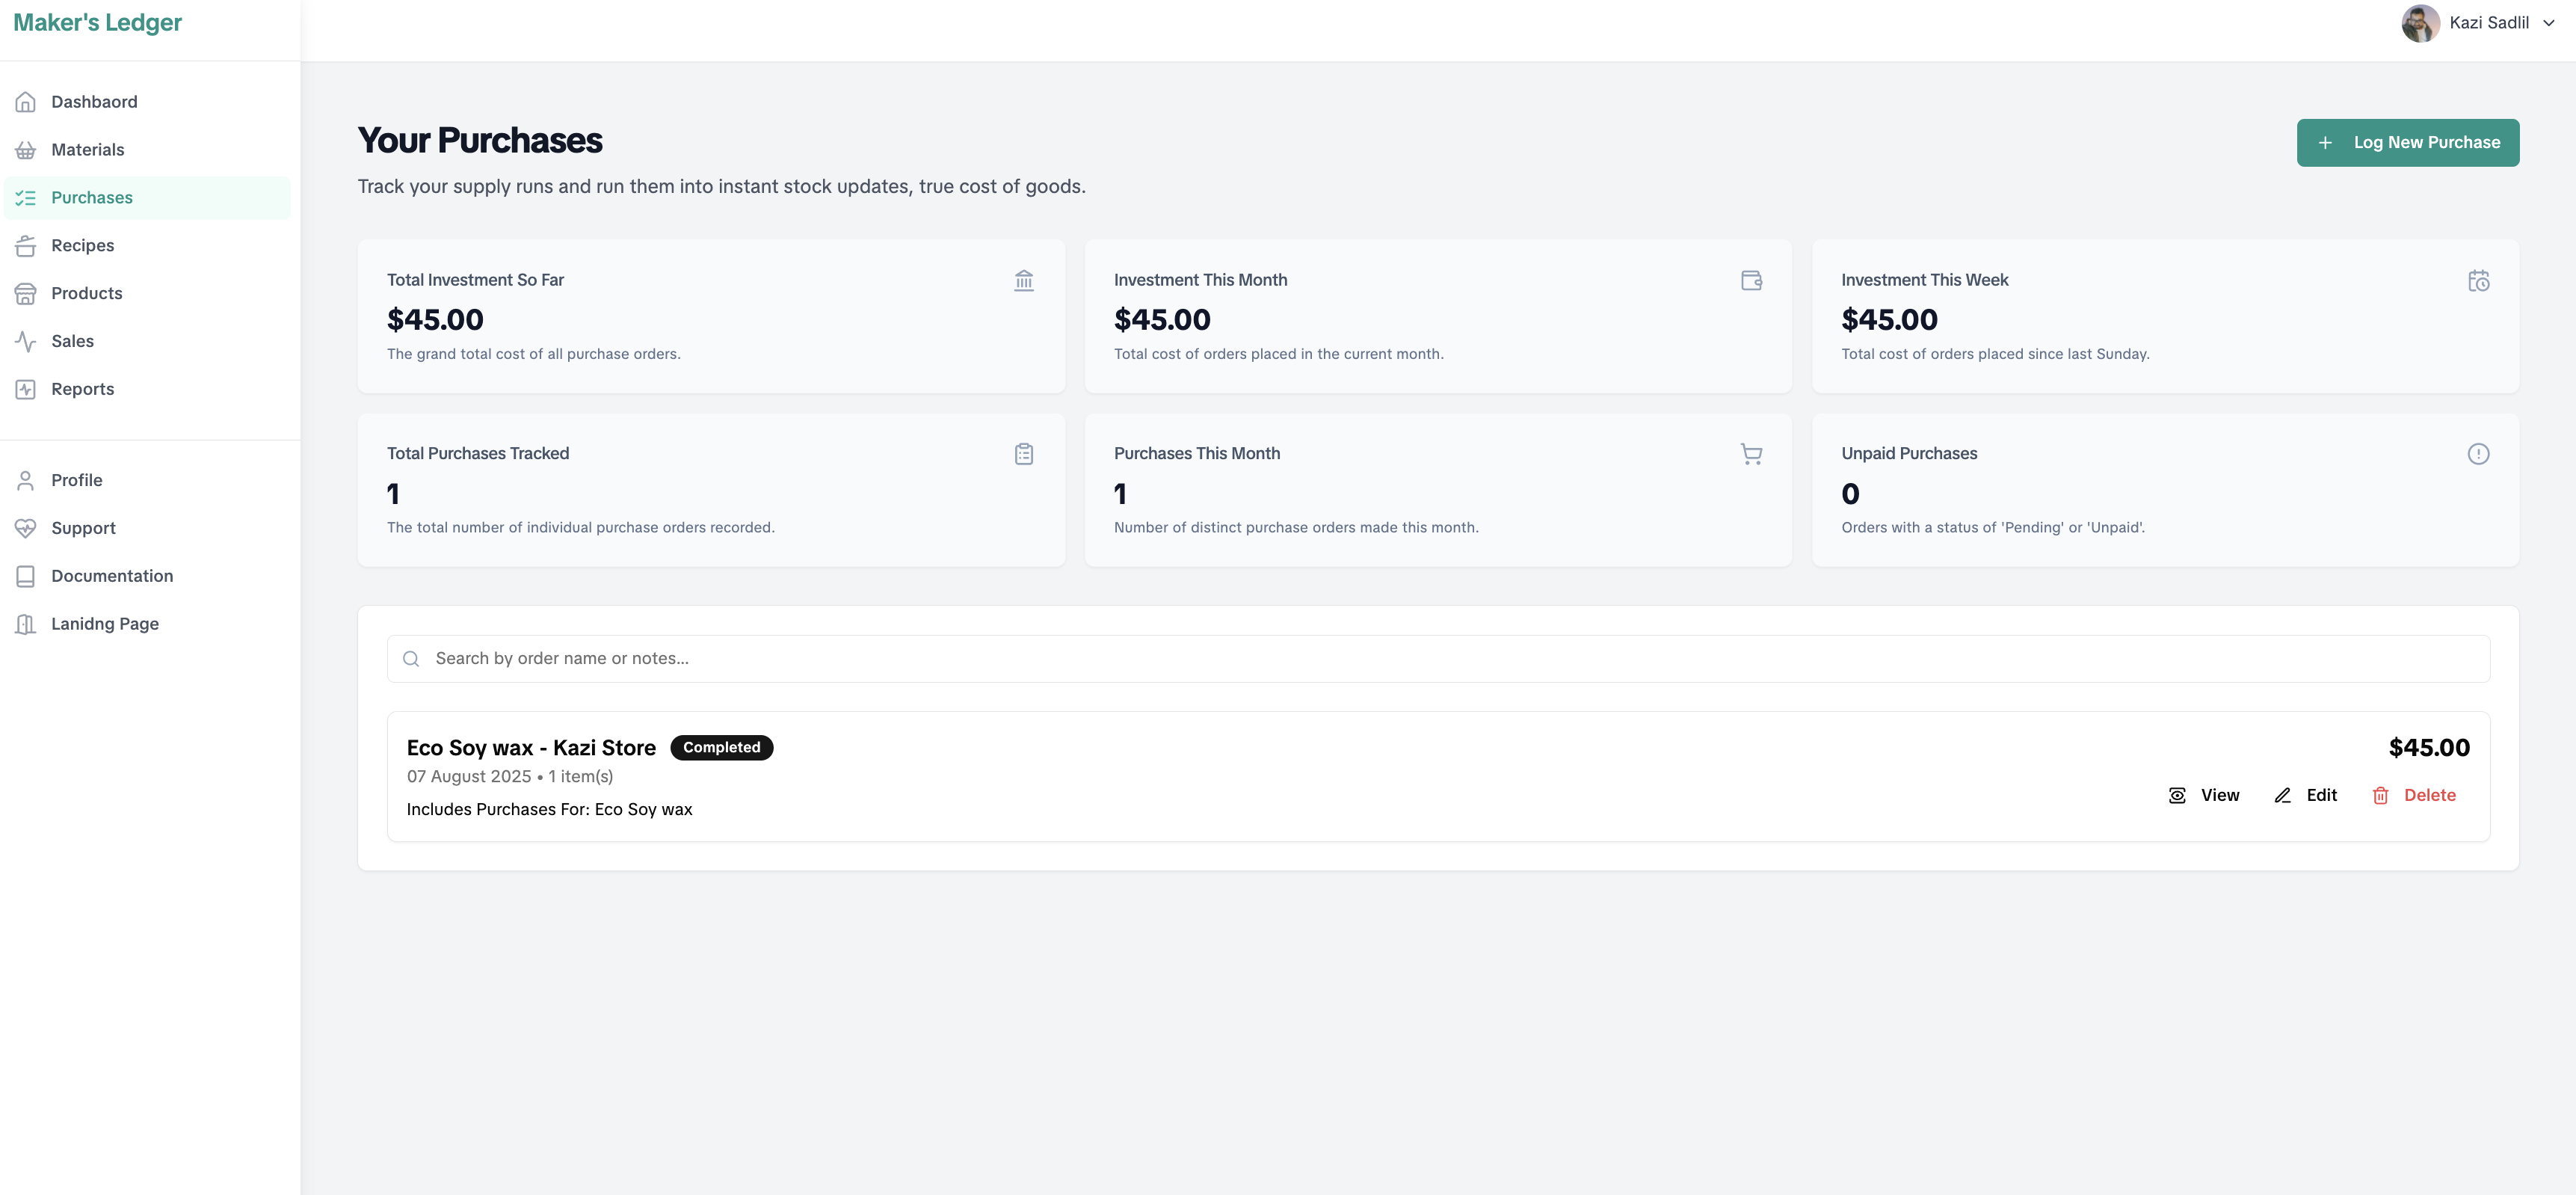Screen dimensions: 2576x1195
Task: Click the Products store icon
Action: [x=26, y=294]
